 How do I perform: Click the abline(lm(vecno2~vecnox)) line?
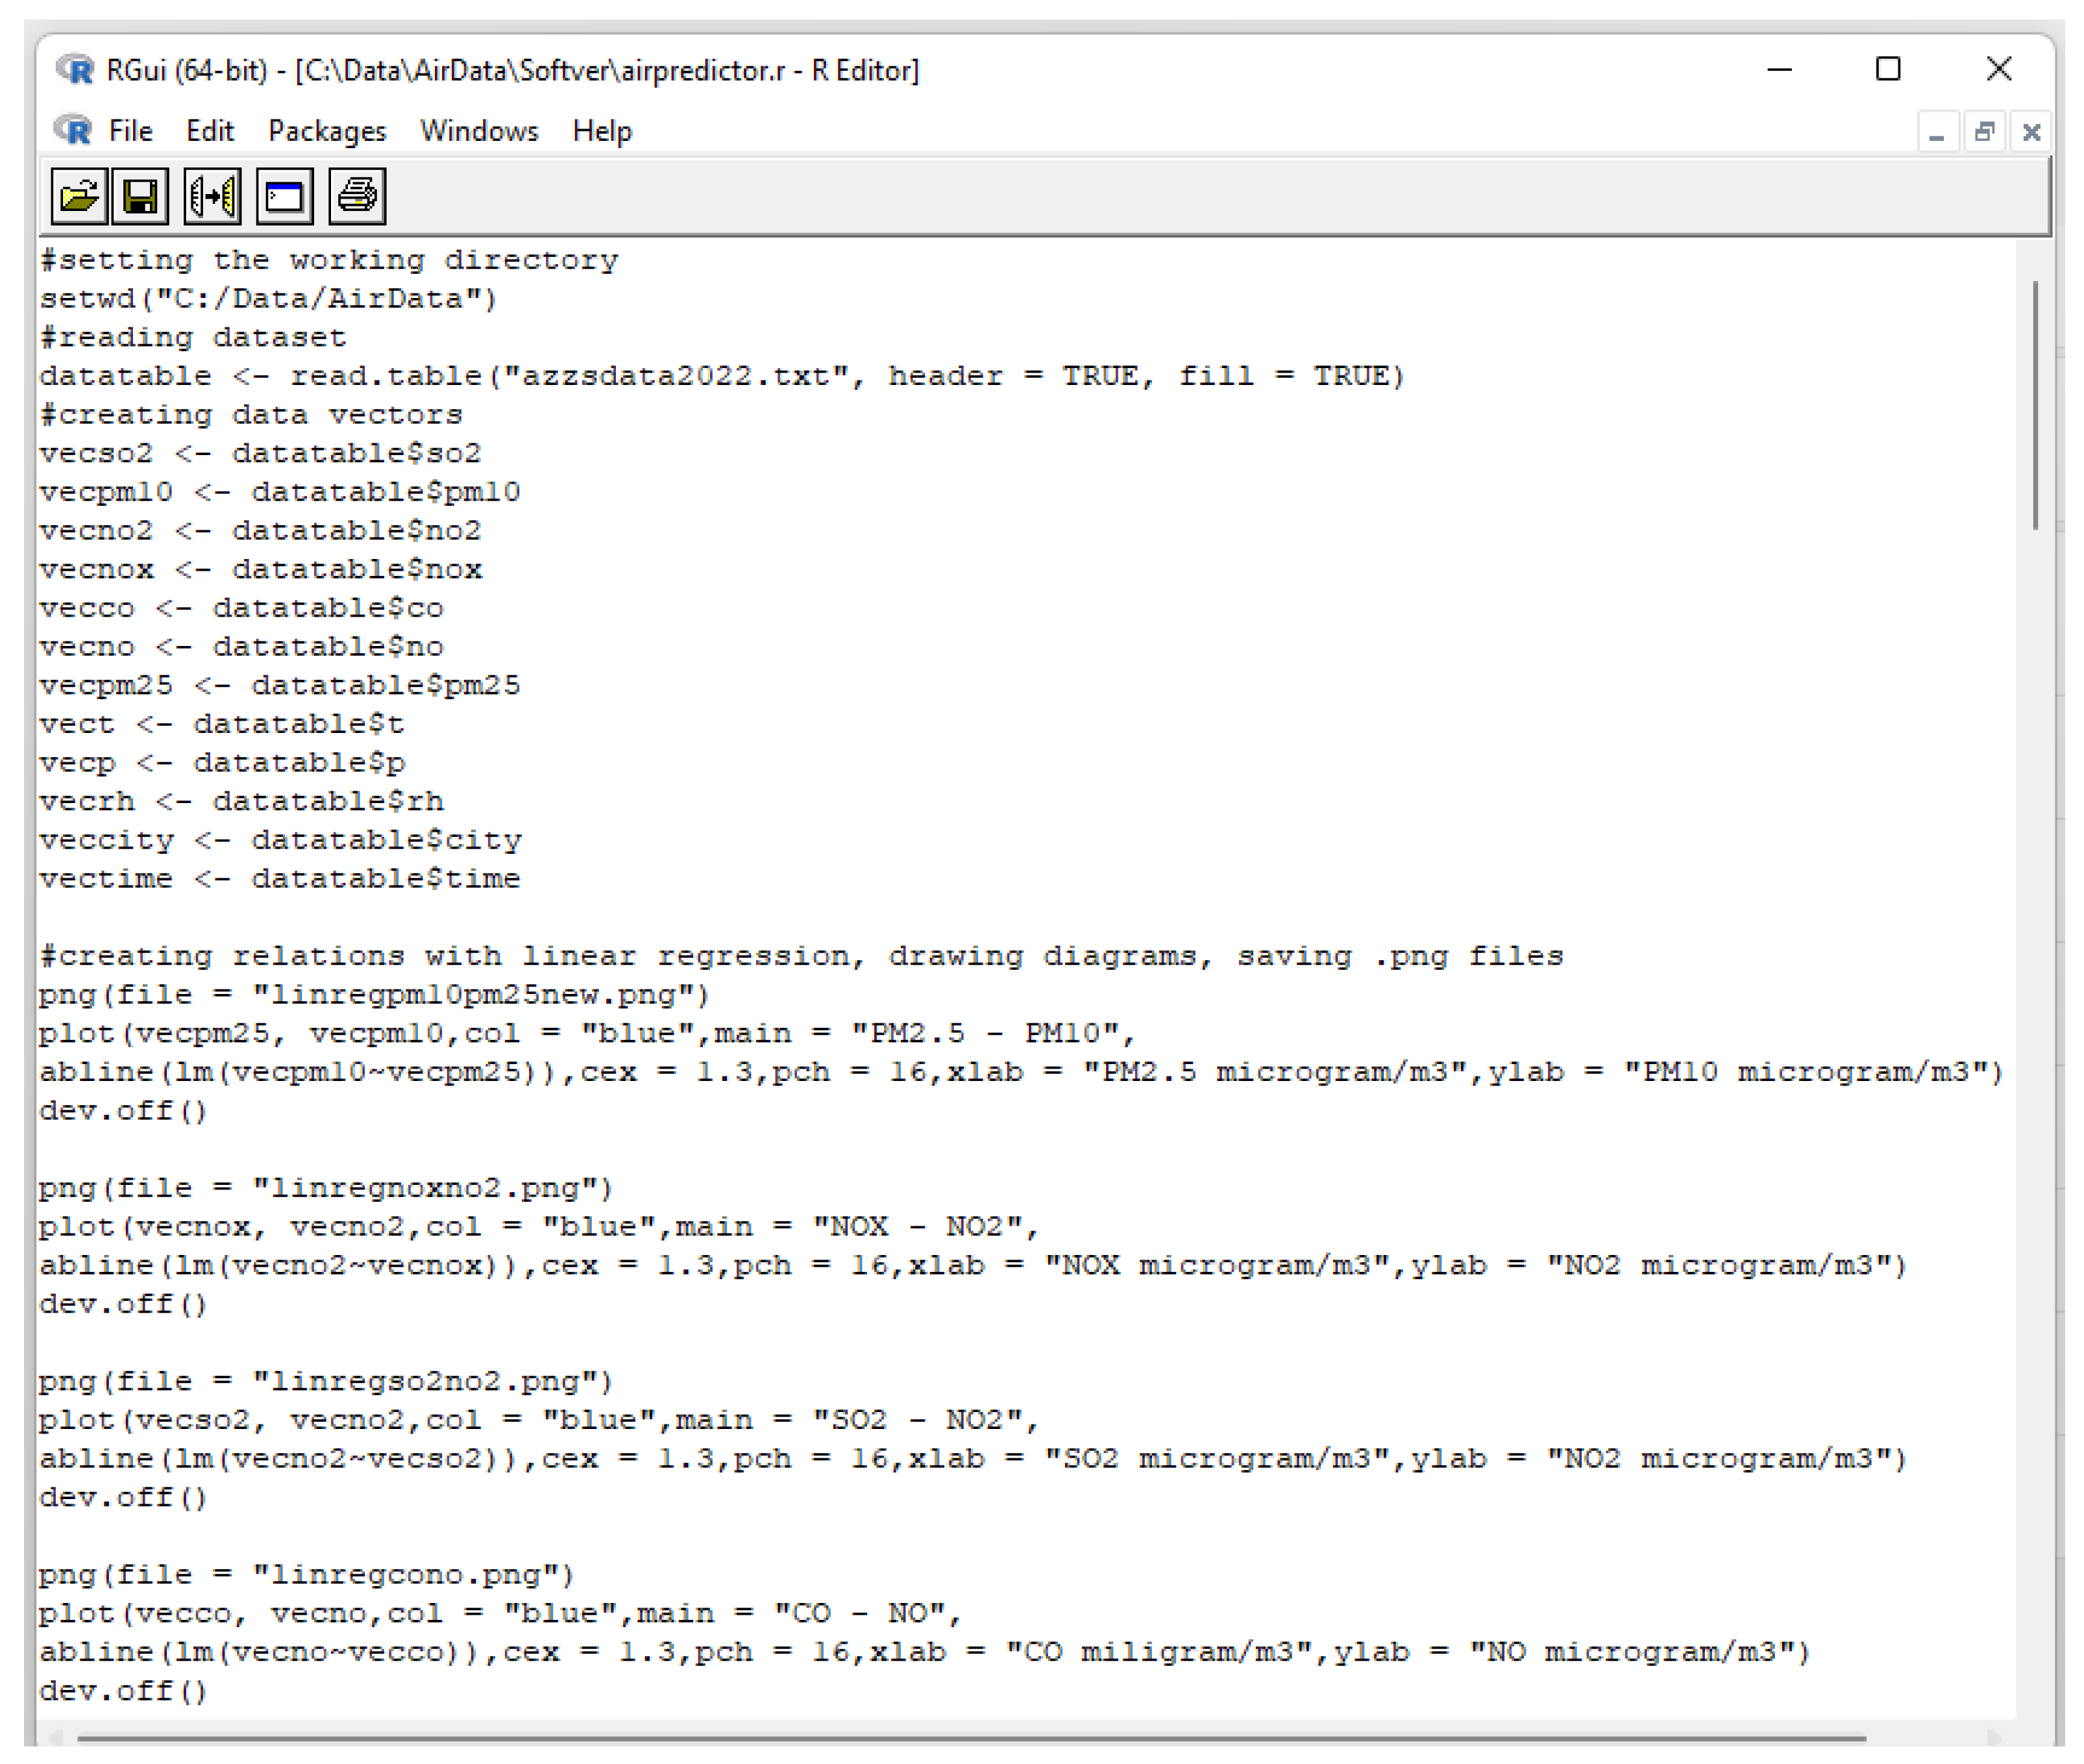[x=974, y=1266]
